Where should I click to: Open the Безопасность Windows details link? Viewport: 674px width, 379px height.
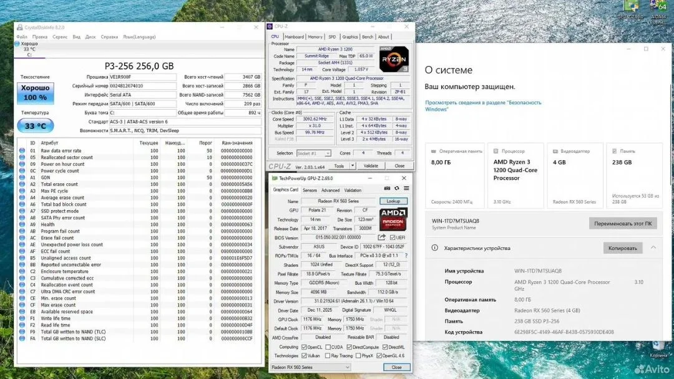[483, 105]
